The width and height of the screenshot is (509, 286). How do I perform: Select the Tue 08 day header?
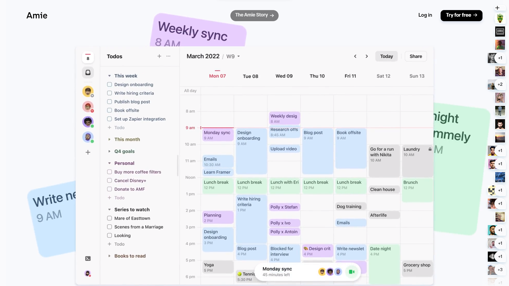[x=251, y=76]
